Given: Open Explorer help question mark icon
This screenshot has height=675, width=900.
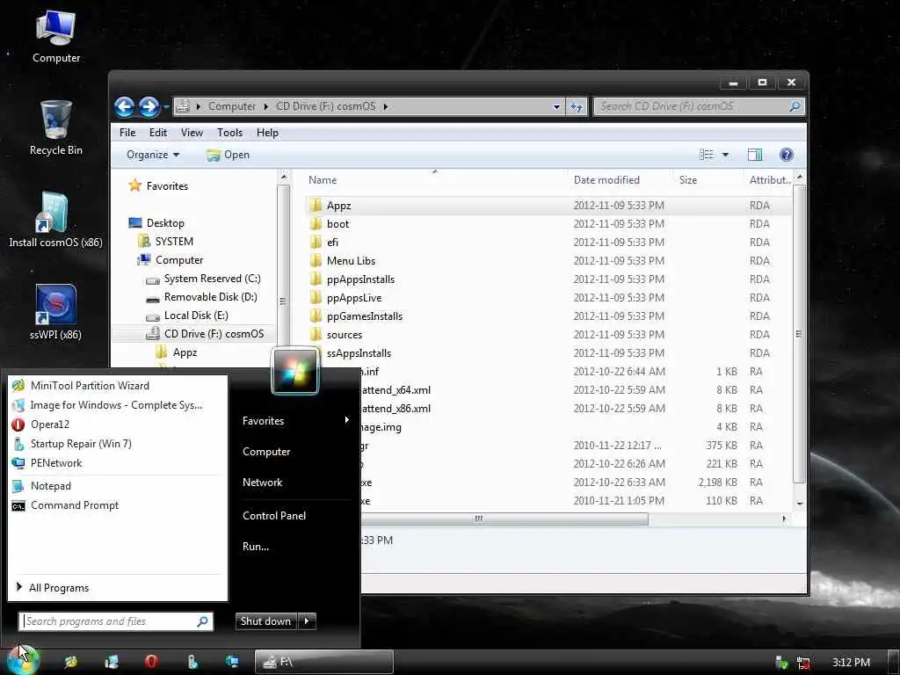Looking at the screenshot, I should 787,155.
